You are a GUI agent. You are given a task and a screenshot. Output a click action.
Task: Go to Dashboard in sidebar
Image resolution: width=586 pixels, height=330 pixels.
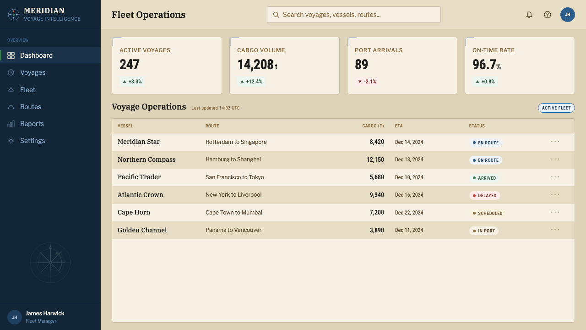(50, 55)
